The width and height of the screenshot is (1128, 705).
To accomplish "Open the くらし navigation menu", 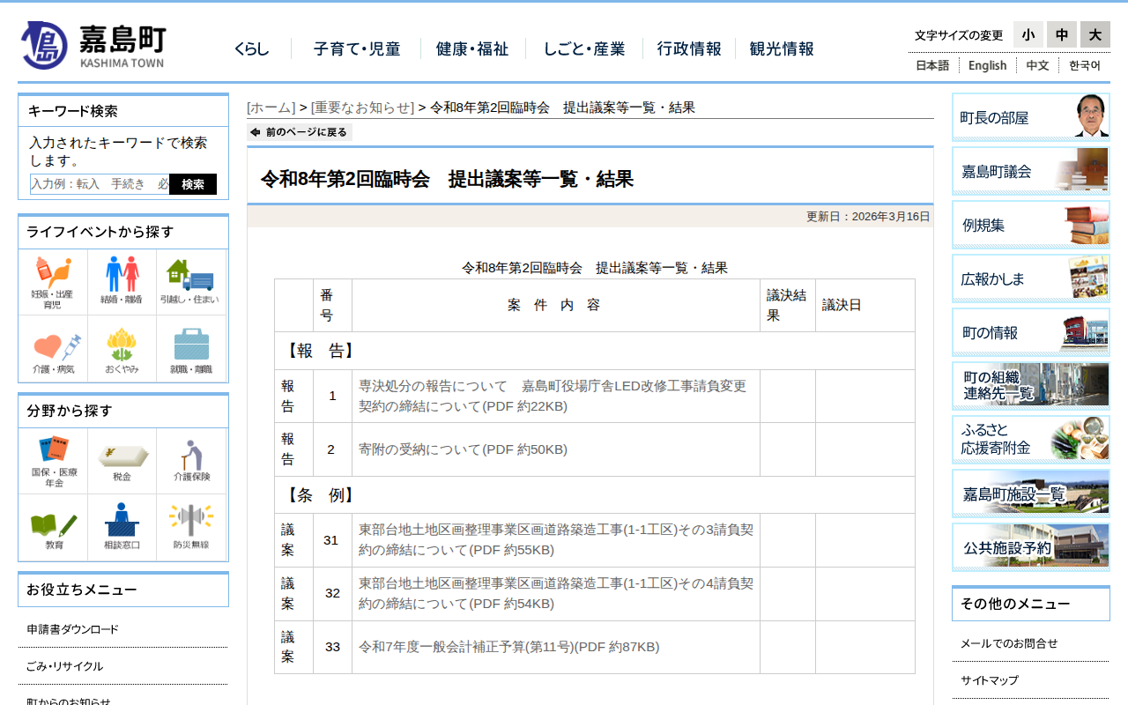I will (252, 49).
